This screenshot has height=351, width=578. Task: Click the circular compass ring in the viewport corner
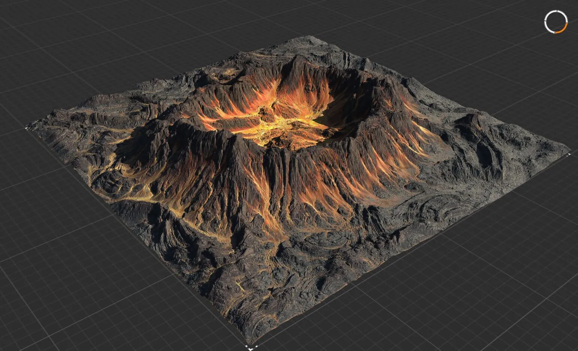545,22
